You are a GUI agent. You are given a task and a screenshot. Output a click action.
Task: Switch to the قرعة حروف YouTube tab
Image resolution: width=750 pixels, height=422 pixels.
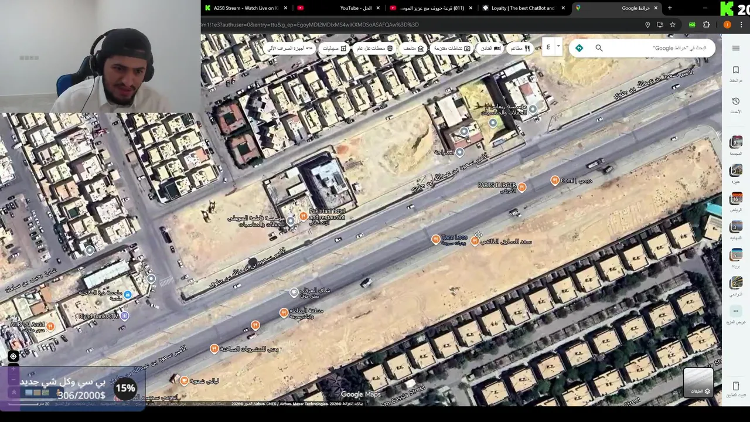pos(432,8)
